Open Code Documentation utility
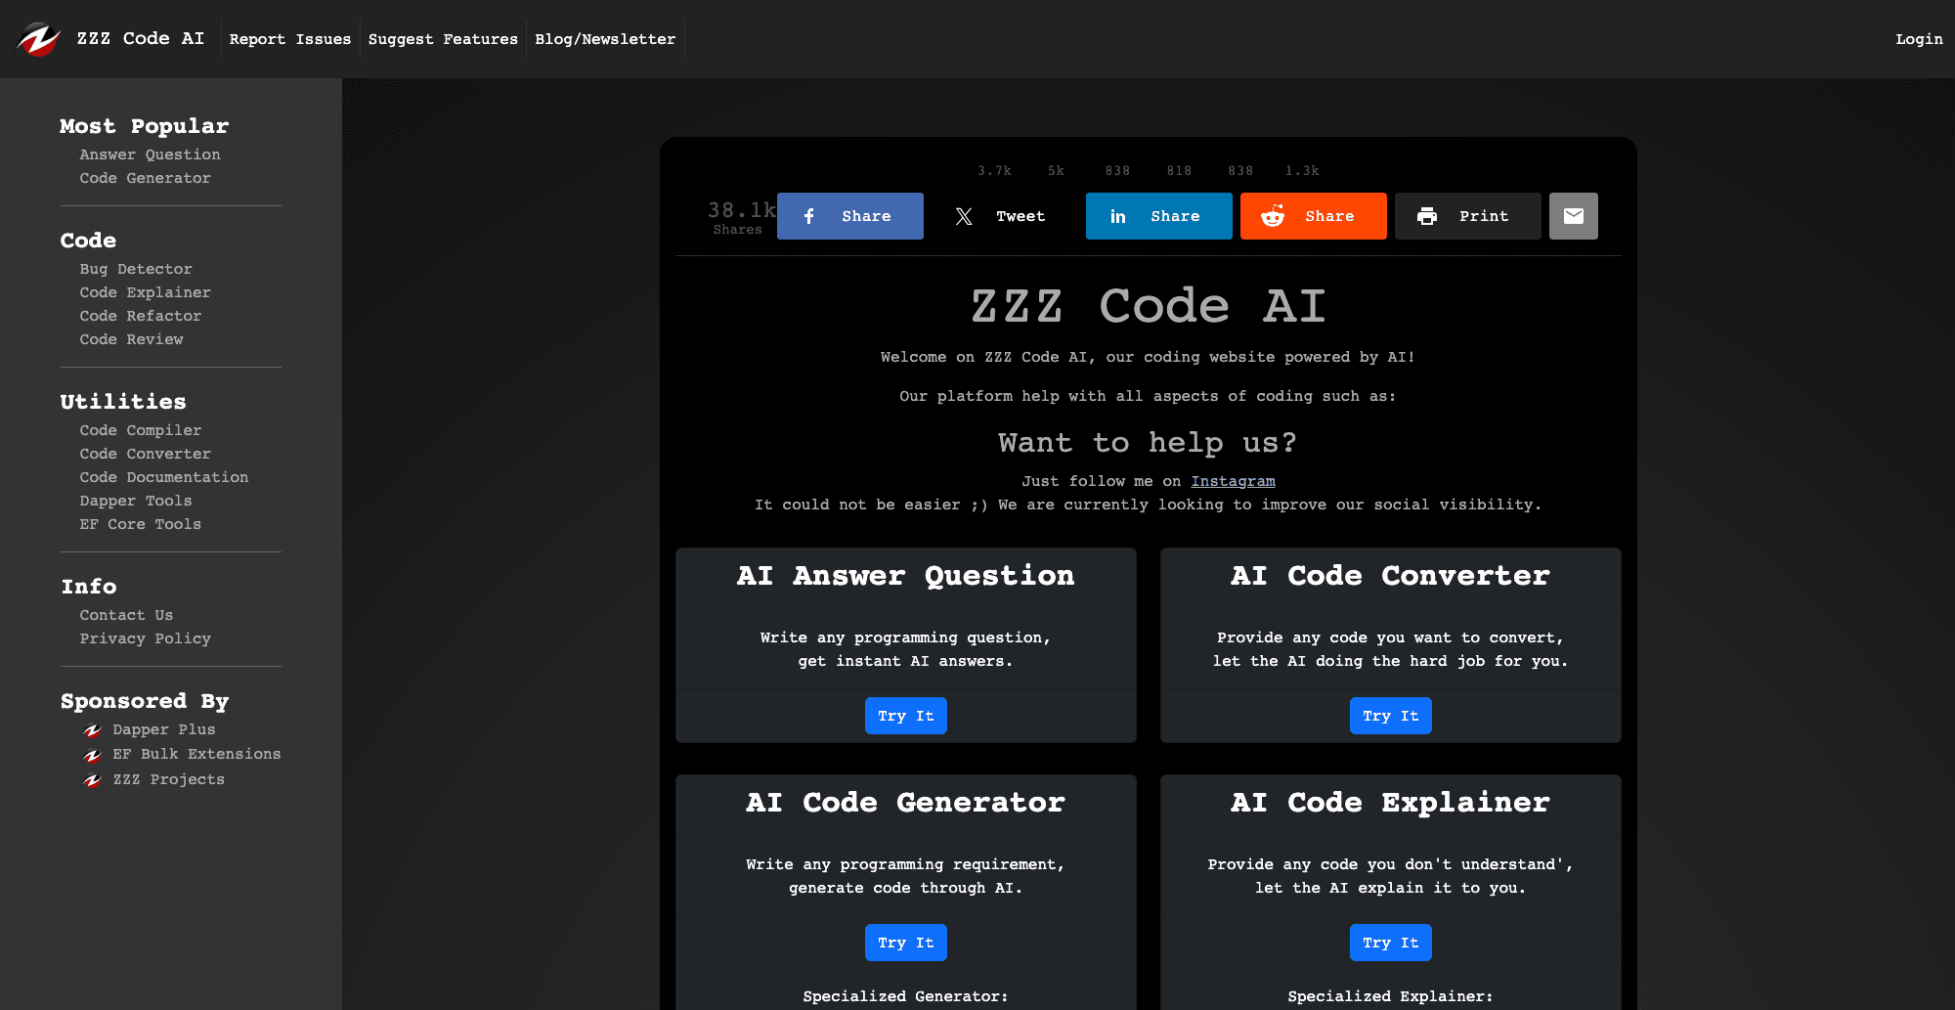This screenshot has height=1010, width=1955. pyautogui.click(x=164, y=477)
